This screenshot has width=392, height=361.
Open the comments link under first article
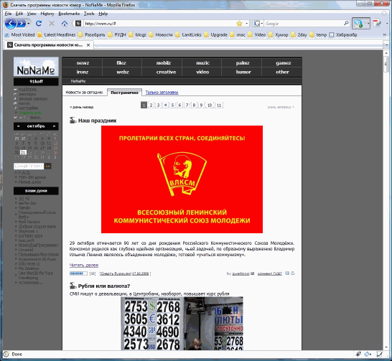tap(269, 273)
